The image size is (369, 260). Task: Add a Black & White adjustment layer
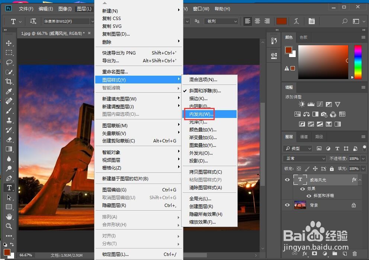[315, 114]
